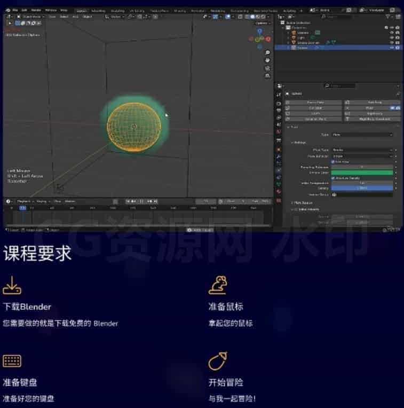Toggle the Absolute Density checkbox

(333, 178)
